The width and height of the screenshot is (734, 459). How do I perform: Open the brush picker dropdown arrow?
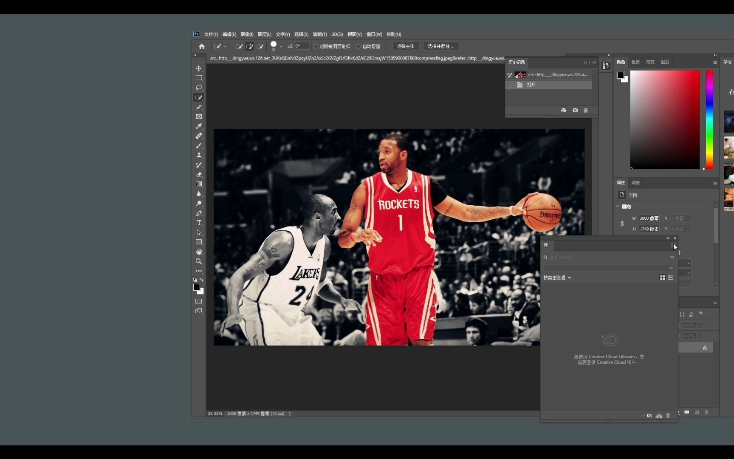[x=281, y=46]
